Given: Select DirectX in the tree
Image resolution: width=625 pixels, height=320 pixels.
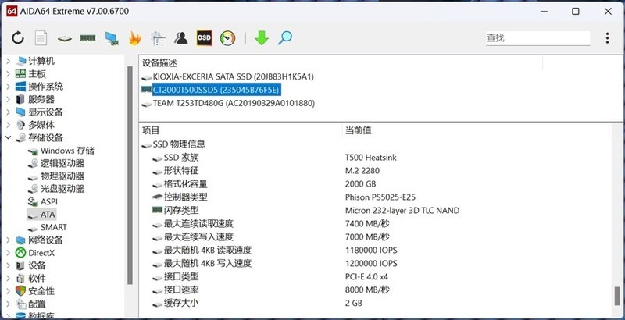Looking at the screenshot, I should click(x=41, y=253).
